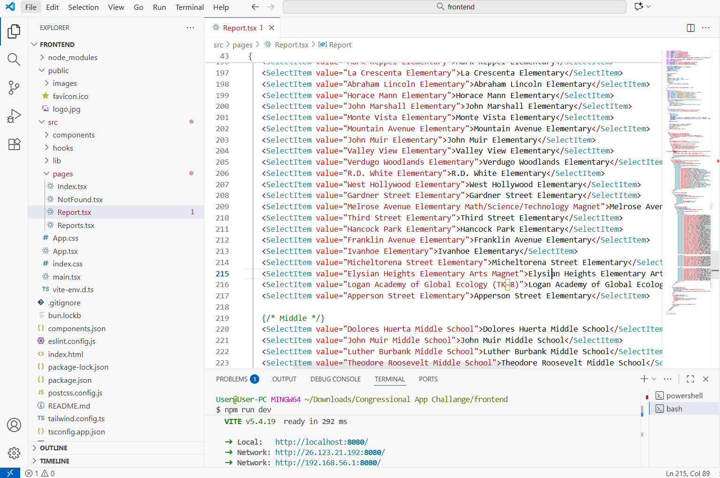This screenshot has width=720, height=478.
Task: Open the File menu
Action: tap(31, 7)
